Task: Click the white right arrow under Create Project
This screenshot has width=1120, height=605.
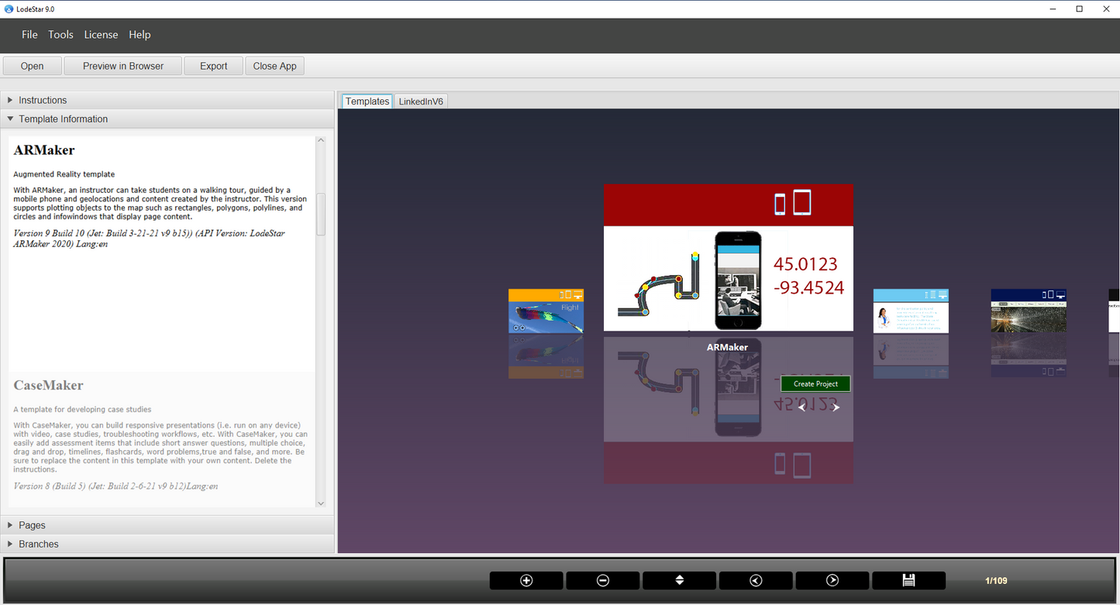Action: pyautogui.click(x=836, y=407)
